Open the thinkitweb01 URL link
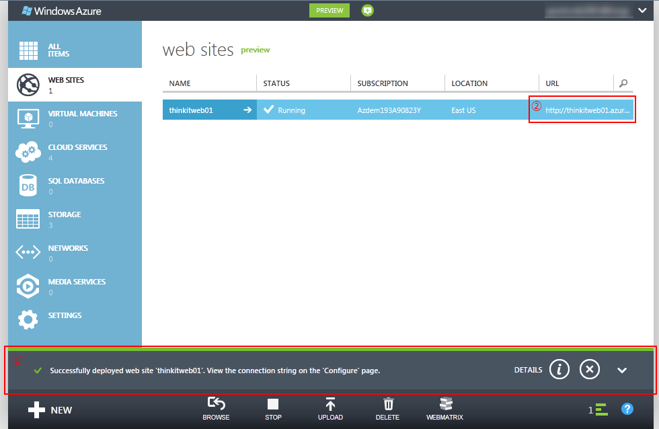The width and height of the screenshot is (659, 429). tap(588, 110)
